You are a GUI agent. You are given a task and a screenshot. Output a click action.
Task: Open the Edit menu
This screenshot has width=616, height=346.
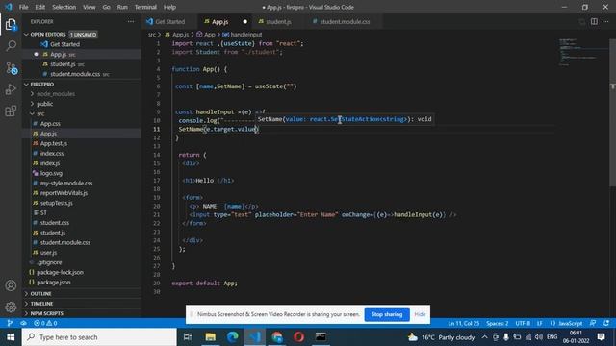click(40, 7)
